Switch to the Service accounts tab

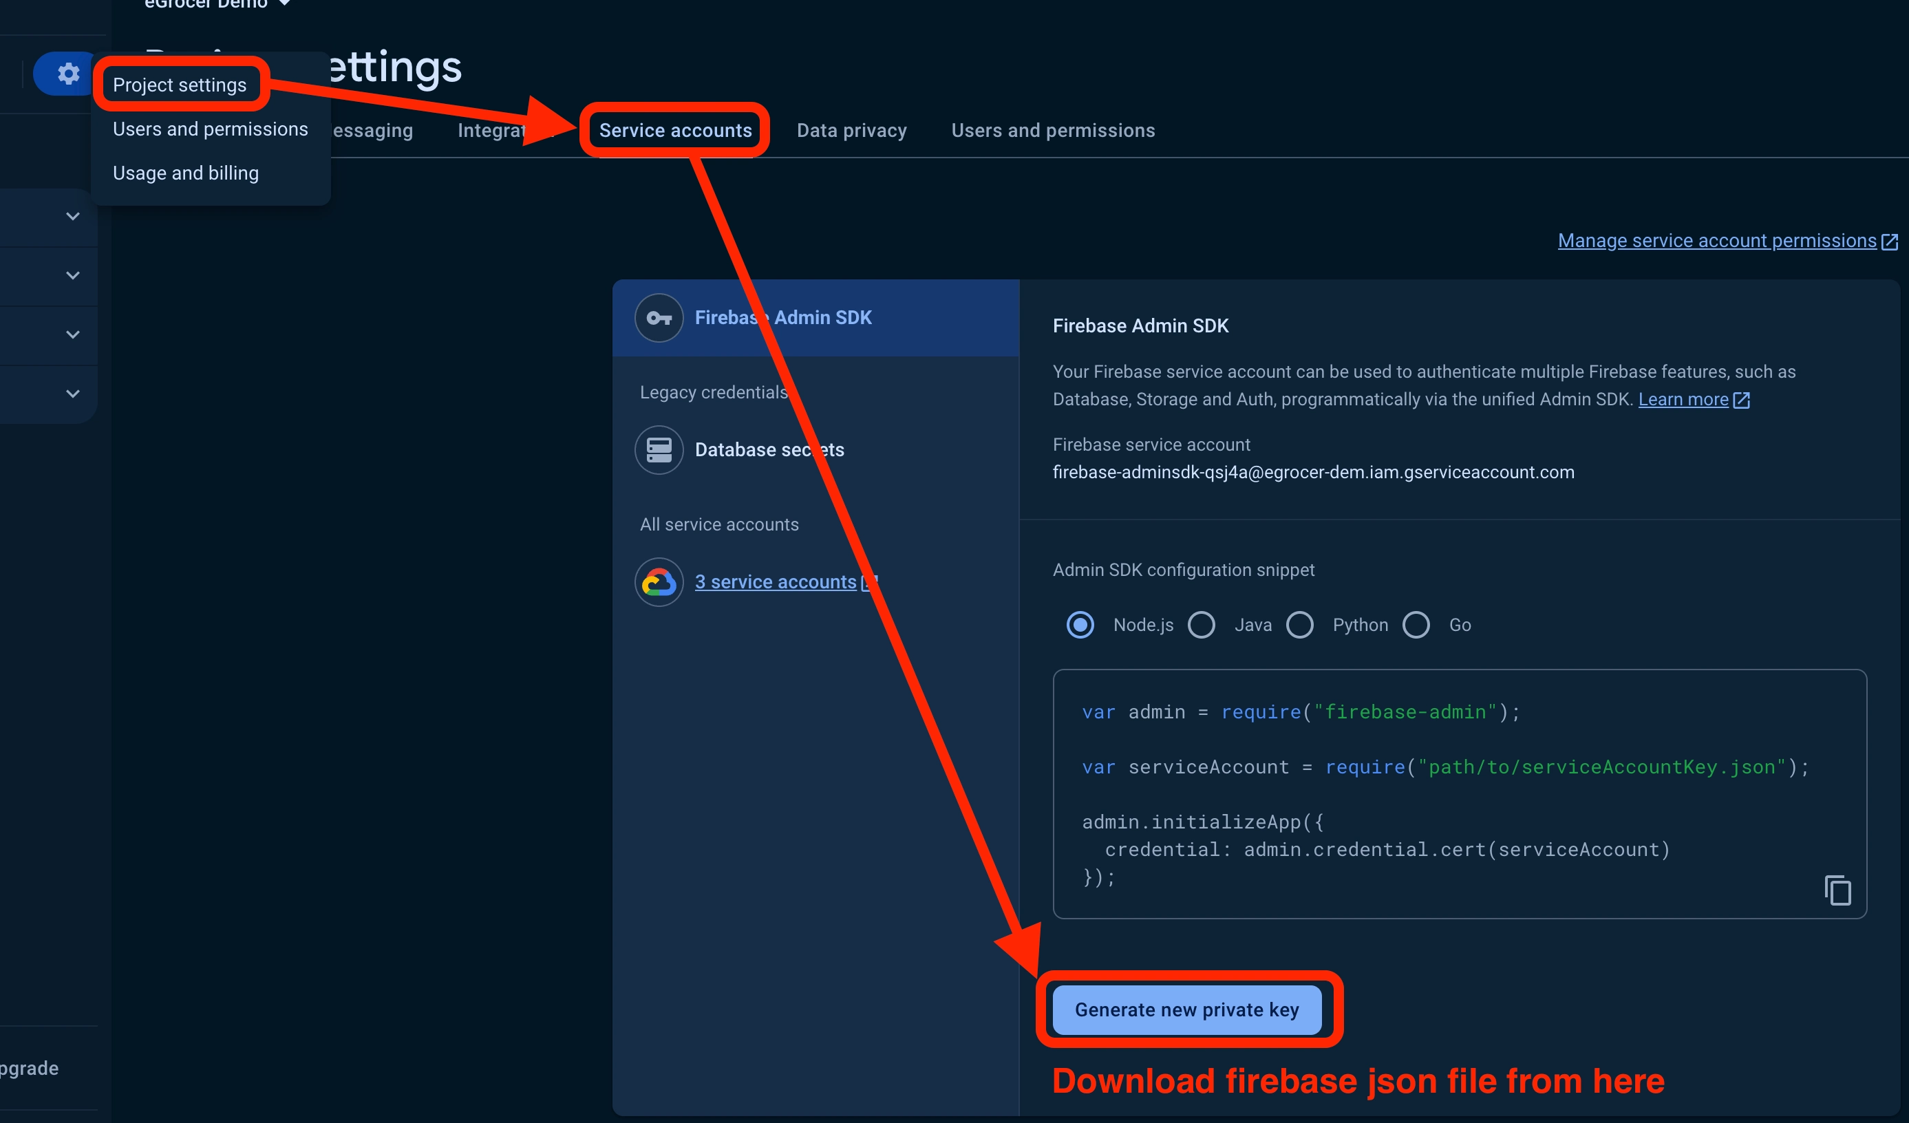point(675,130)
